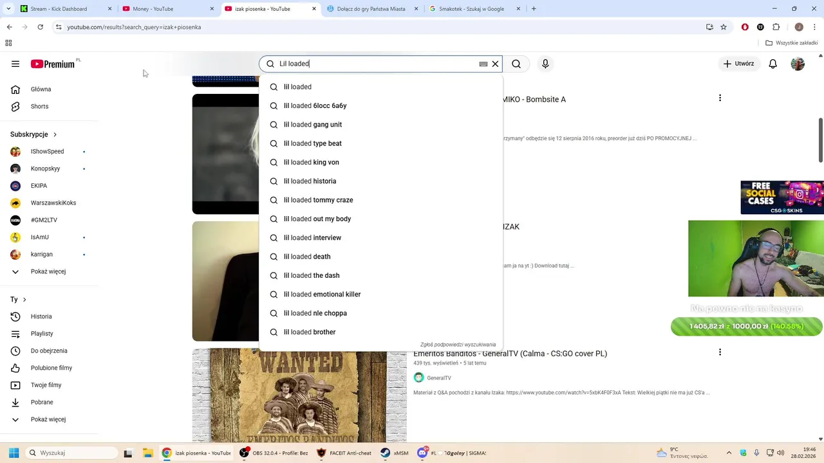The width and height of the screenshot is (824, 463).
Task: Open Twoje filmy in the sidebar
Action: [49, 385]
